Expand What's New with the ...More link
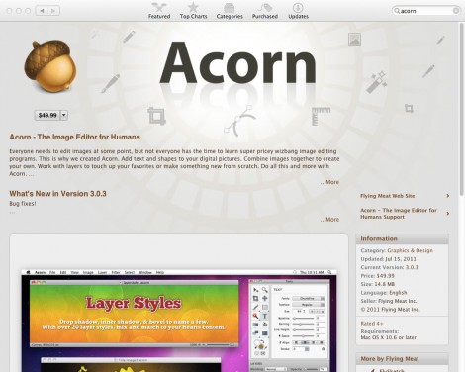The width and height of the screenshot is (465, 372). tap(329, 220)
